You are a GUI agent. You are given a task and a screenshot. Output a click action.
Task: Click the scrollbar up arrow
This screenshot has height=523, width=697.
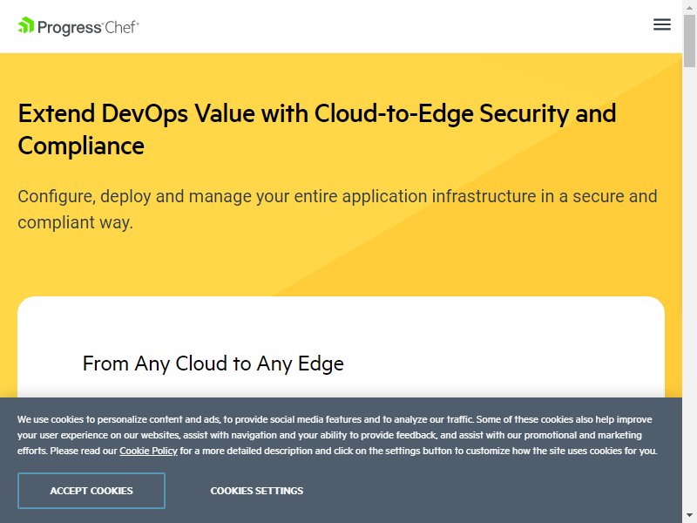(x=689, y=6)
